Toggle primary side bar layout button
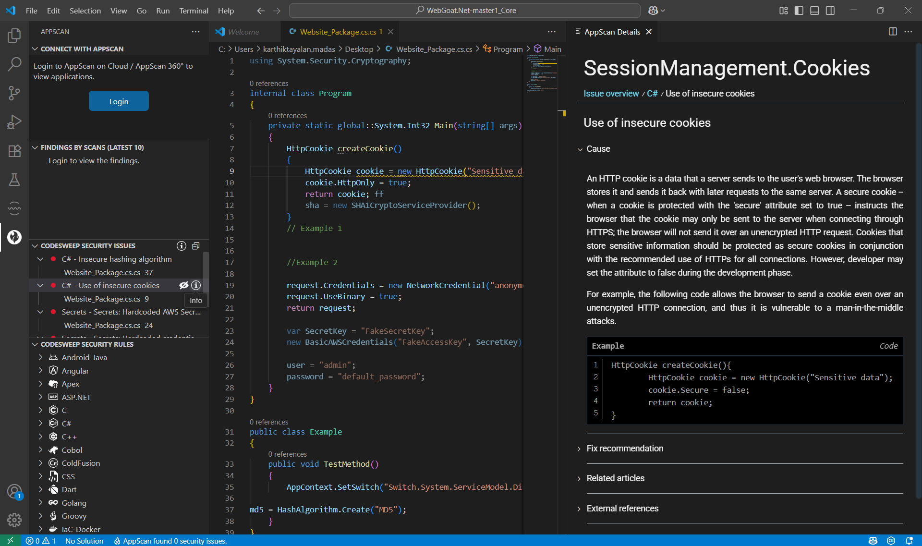 pyautogui.click(x=799, y=11)
